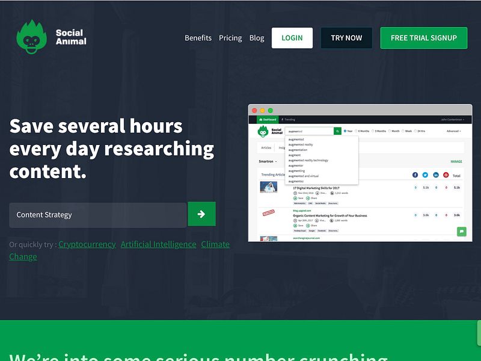Viewport: 481px width, 361px height.
Task: Click the Twitter icon in dashboard preview
Action: point(425,174)
